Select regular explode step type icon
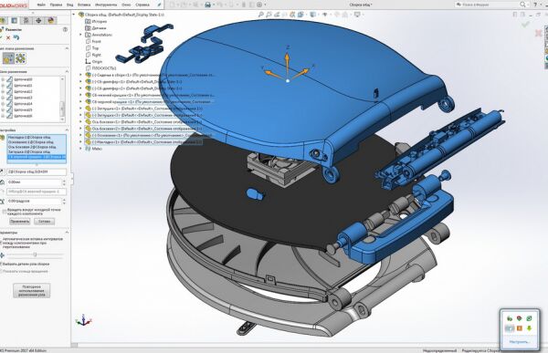 click(8, 58)
